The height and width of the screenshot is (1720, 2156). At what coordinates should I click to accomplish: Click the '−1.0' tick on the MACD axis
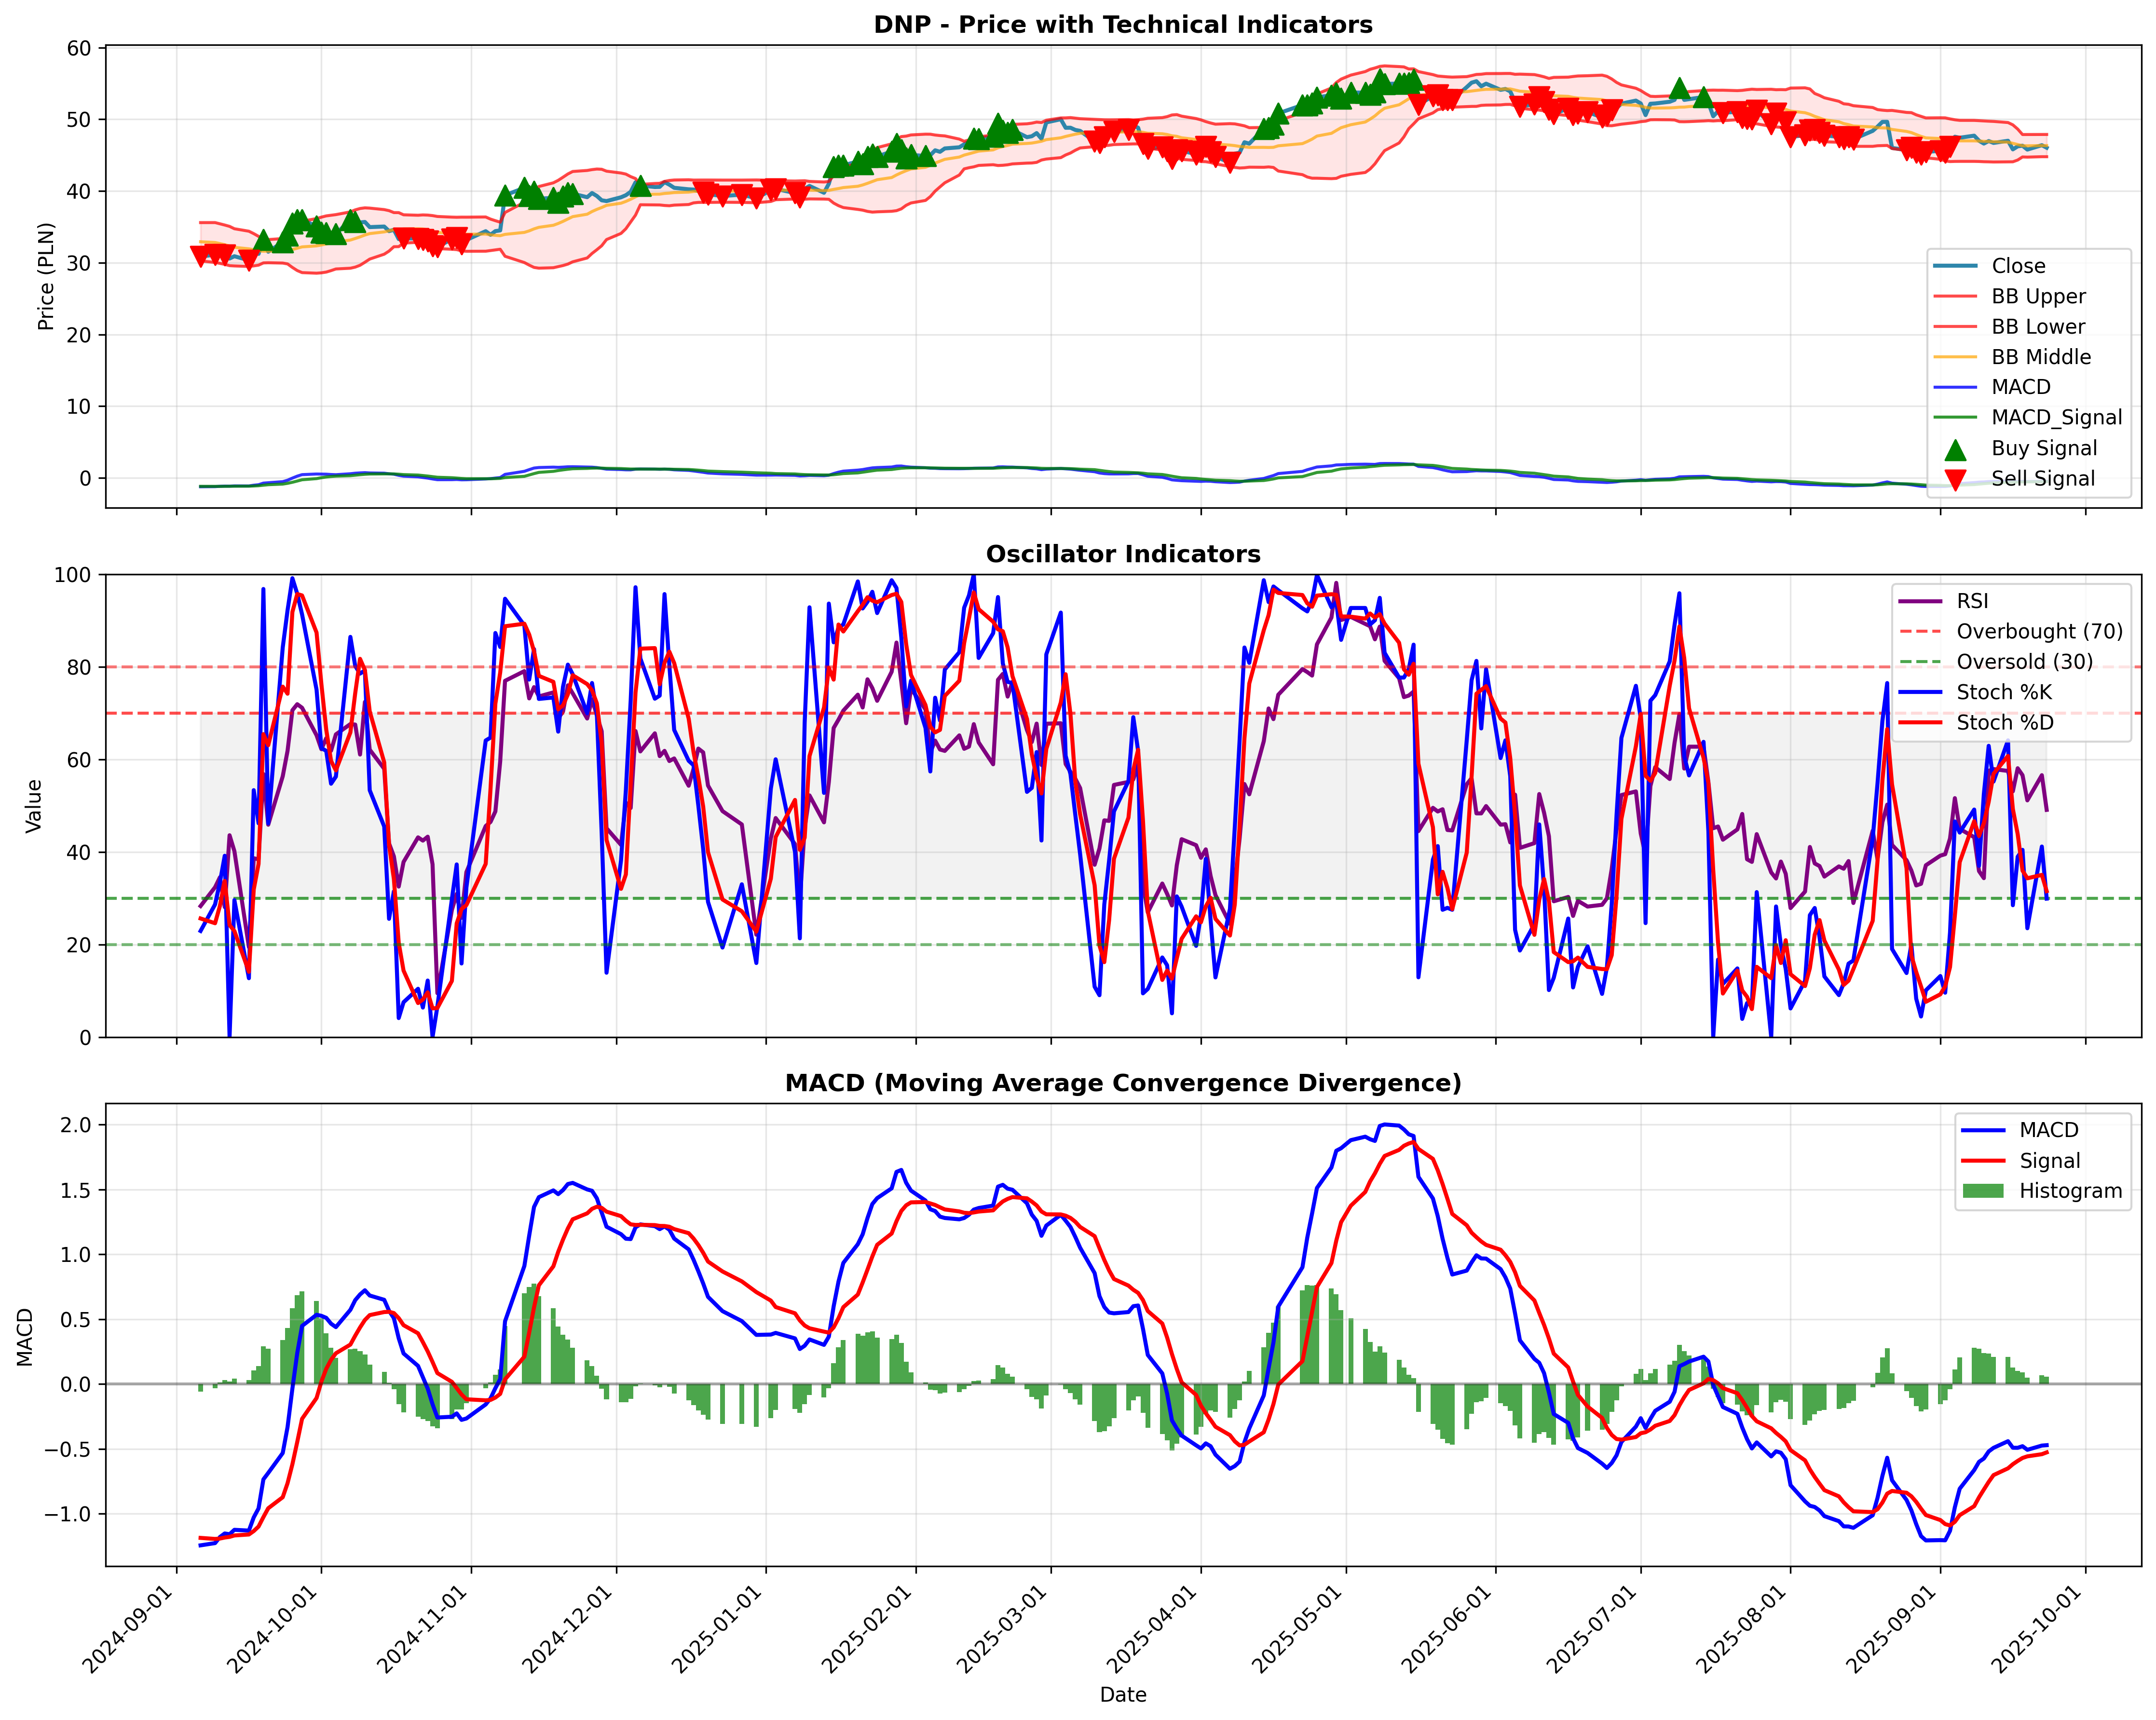click(68, 1514)
